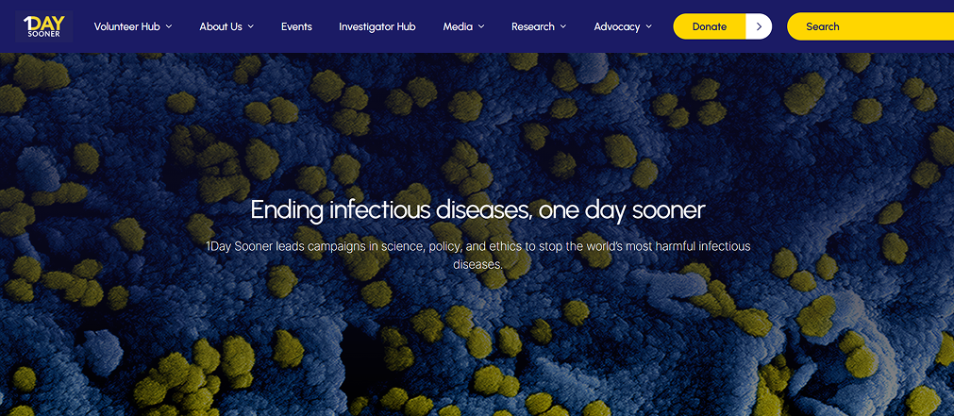The image size is (954, 416).
Task: Expand the Volunteer Hub chevron
Action: point(169,26)
